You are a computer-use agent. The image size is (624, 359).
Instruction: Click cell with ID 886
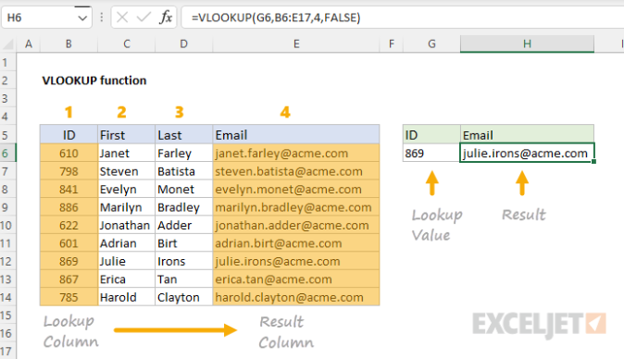[x=69, y=207]
